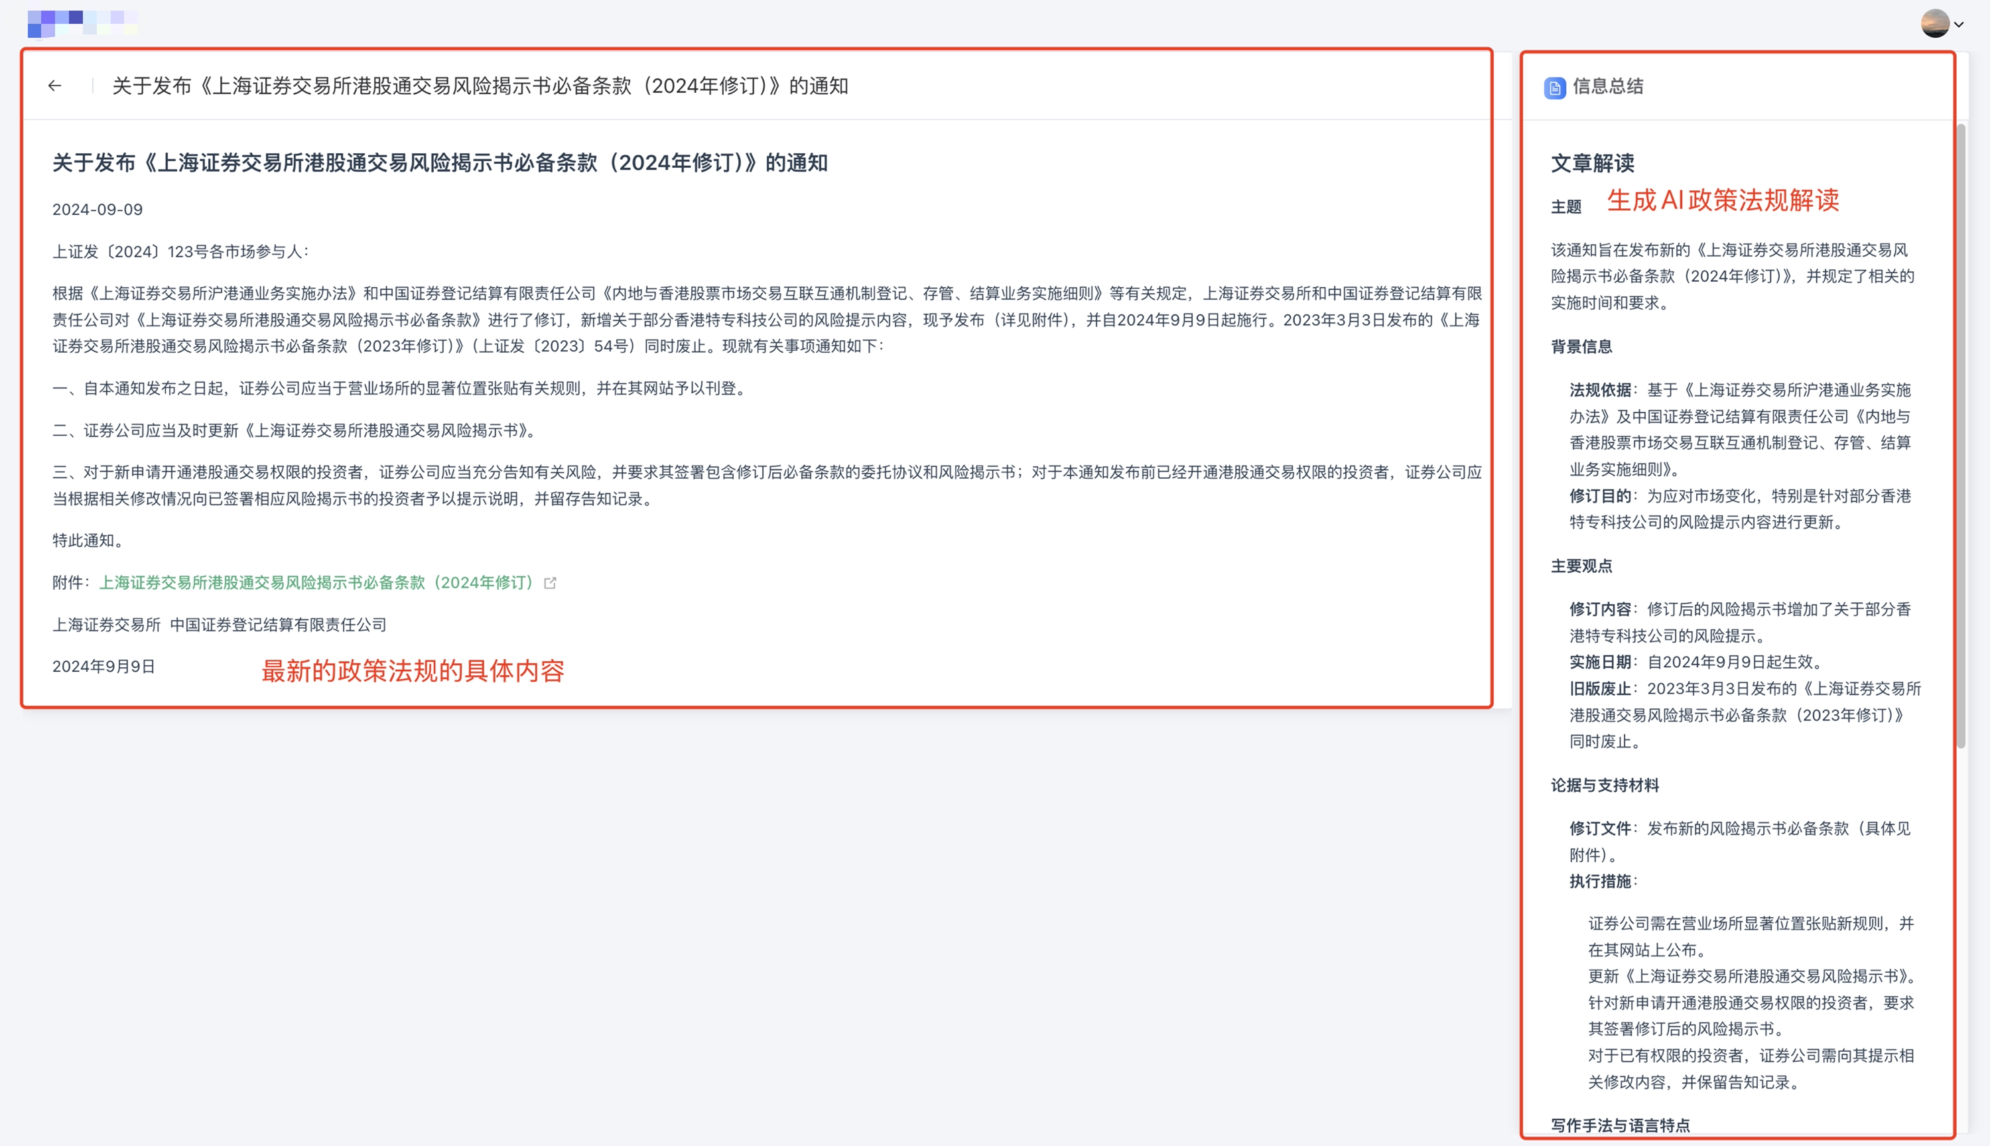Screen dimensions: 1990x1146
Task: Click the 信息总结 panel title
Action: point(1607,87)
